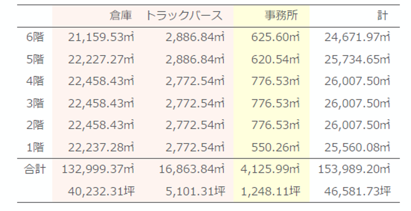The image size is (411, 211).
Task: Select the 25,734.65㎡ total cell
Action: 357,60
